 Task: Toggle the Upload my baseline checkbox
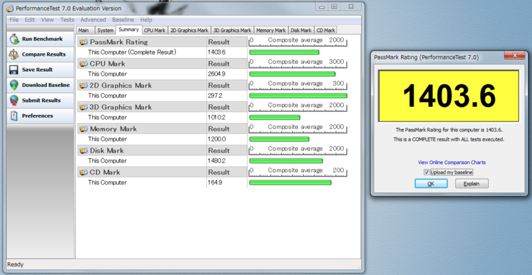coord(426,172)
